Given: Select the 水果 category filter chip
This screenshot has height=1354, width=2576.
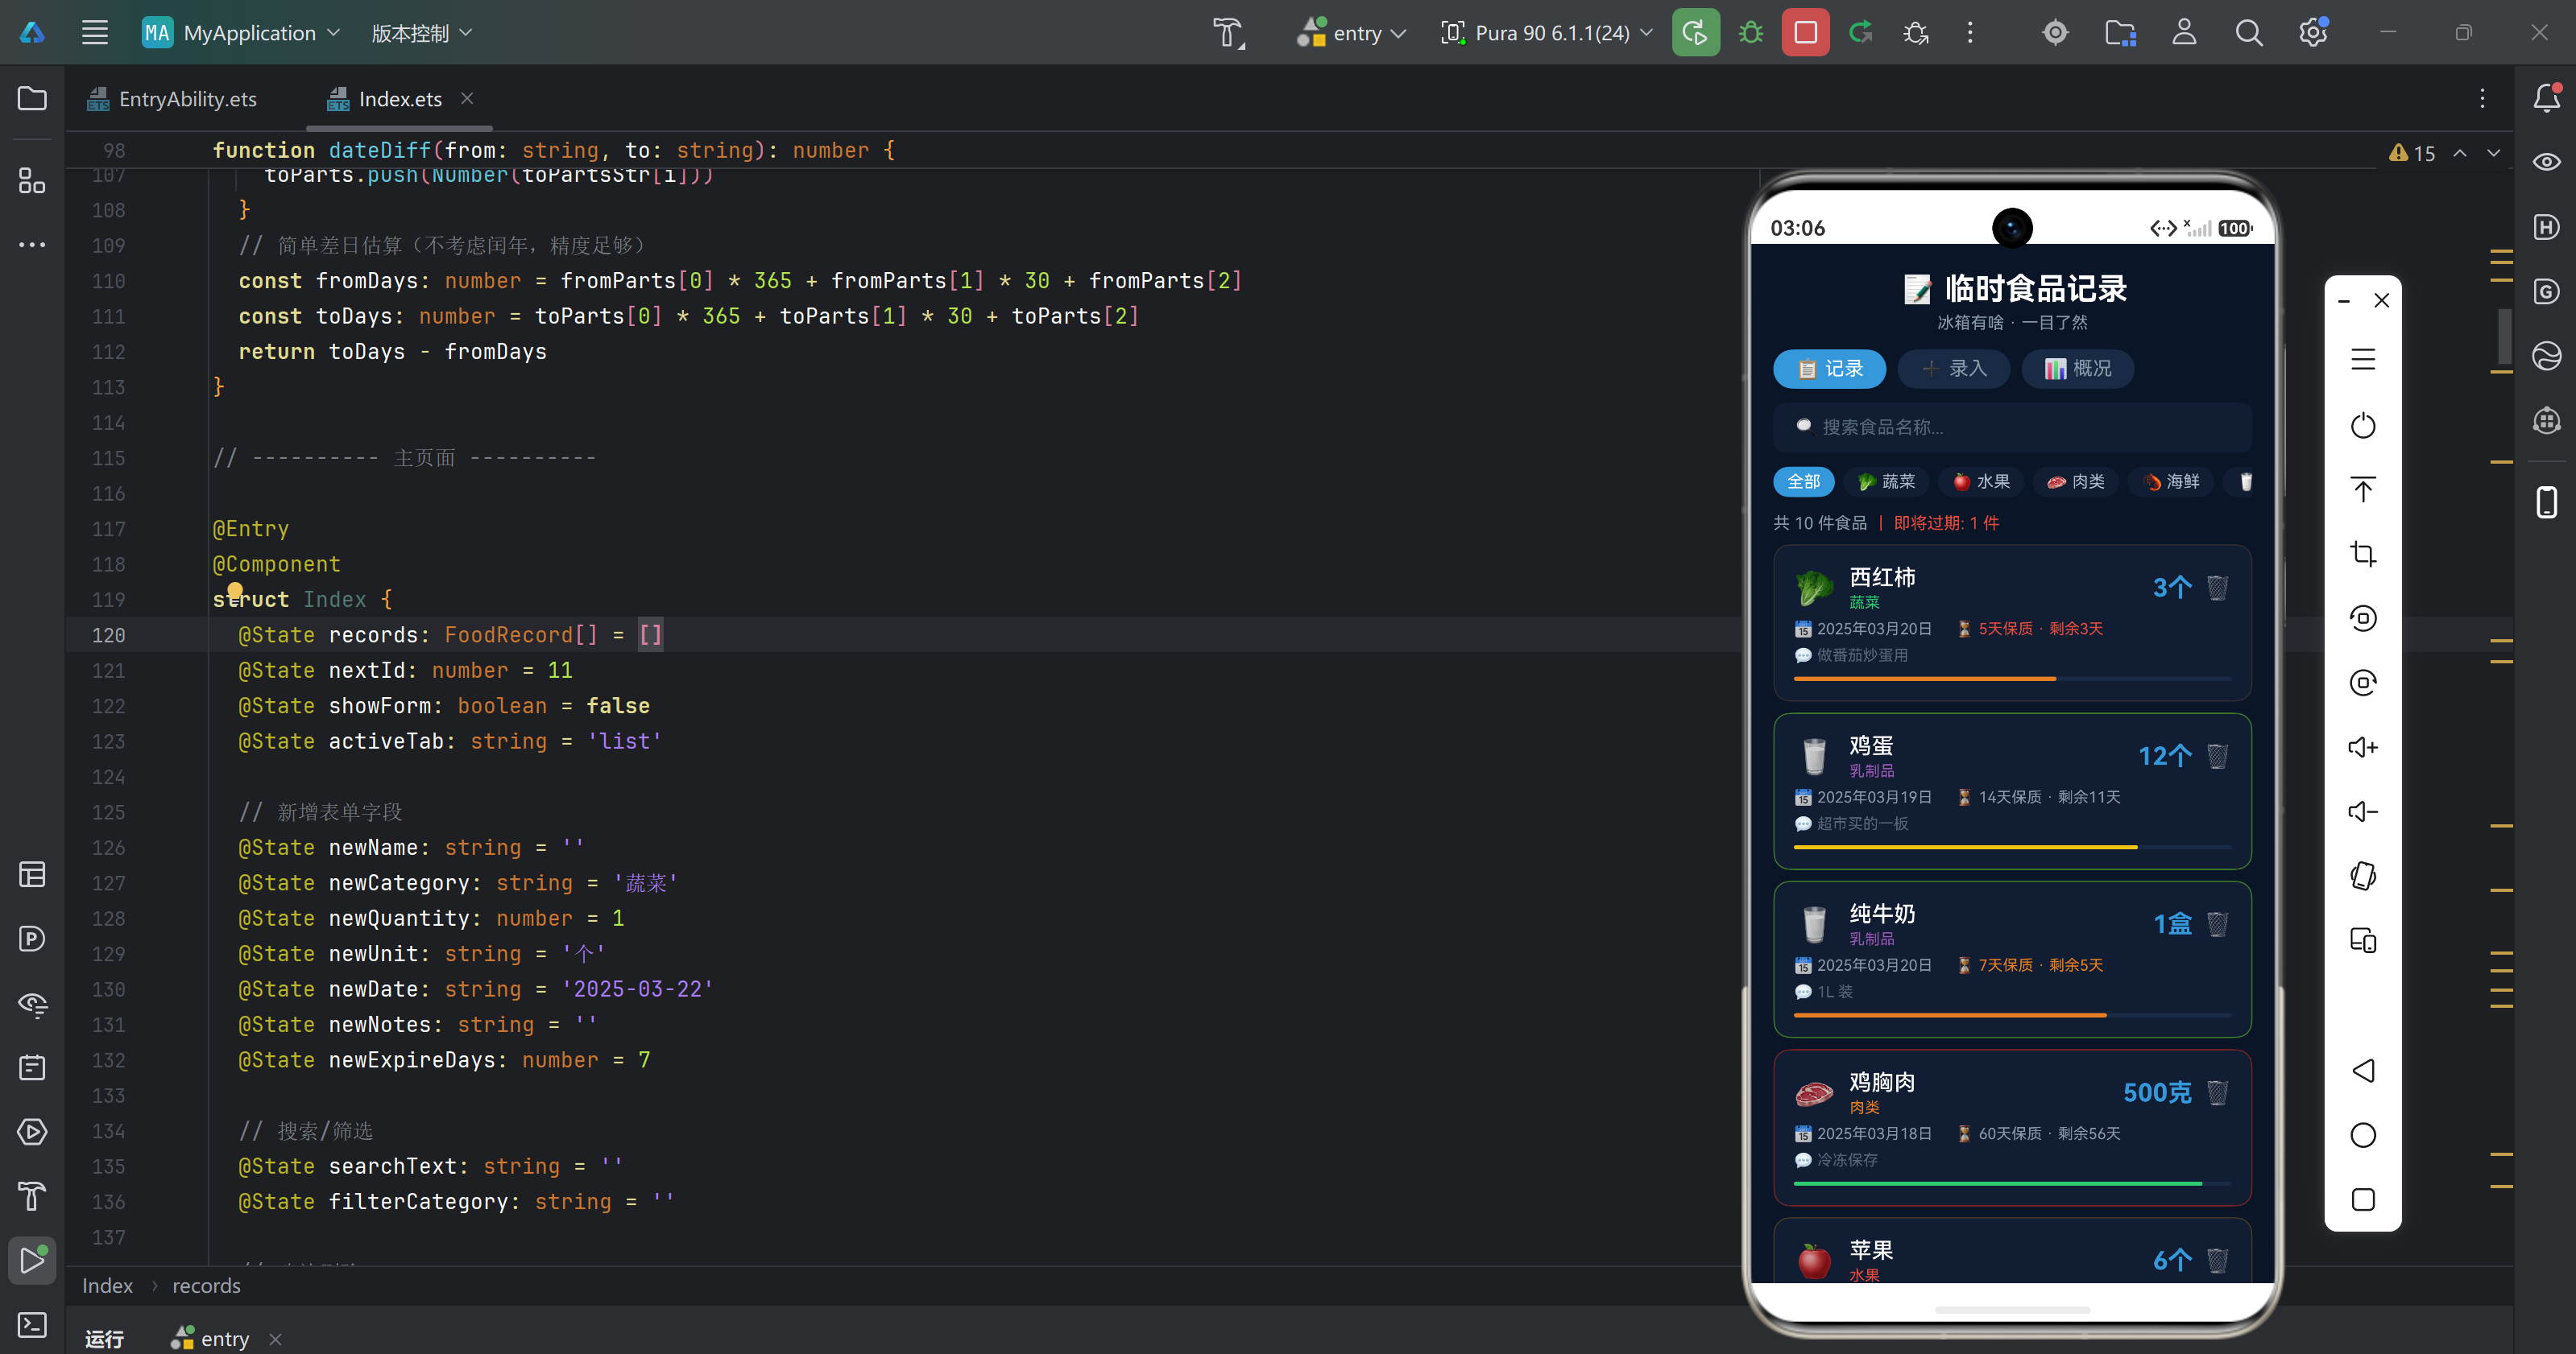Looking at the screenshot, I should (x=1980, y=481).
